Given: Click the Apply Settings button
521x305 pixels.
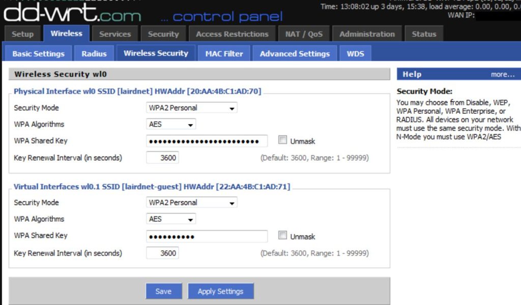Looking at the screenshot, I should [221, 291].
